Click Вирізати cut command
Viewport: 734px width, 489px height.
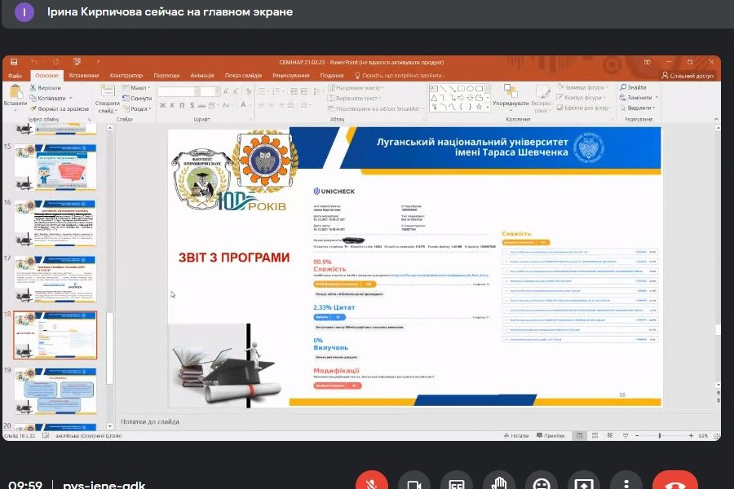click(x=46, y=88)
